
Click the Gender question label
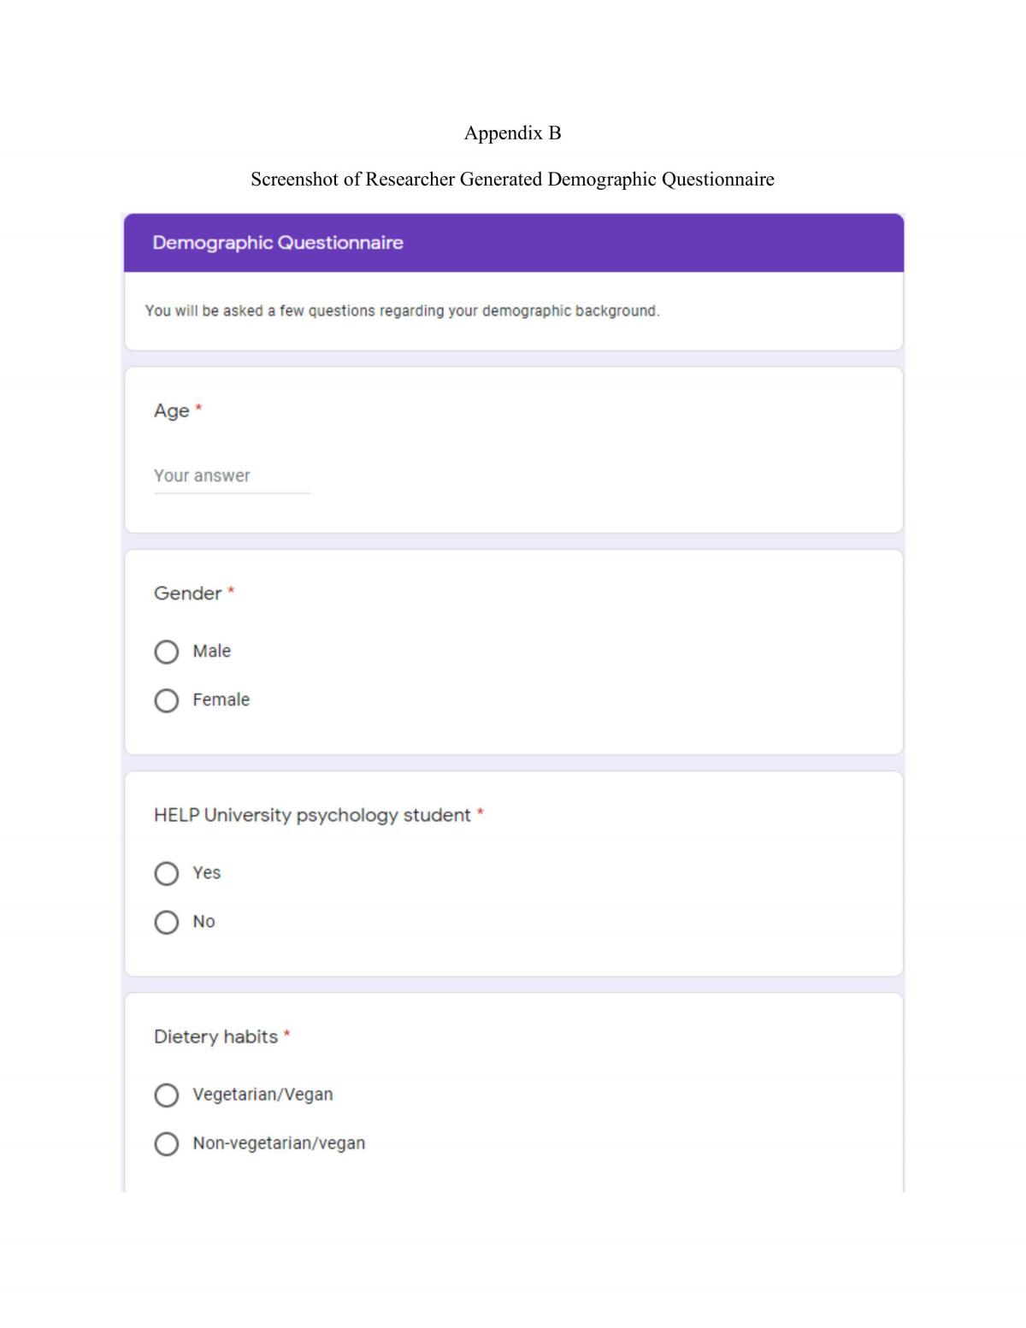(187, 593)
